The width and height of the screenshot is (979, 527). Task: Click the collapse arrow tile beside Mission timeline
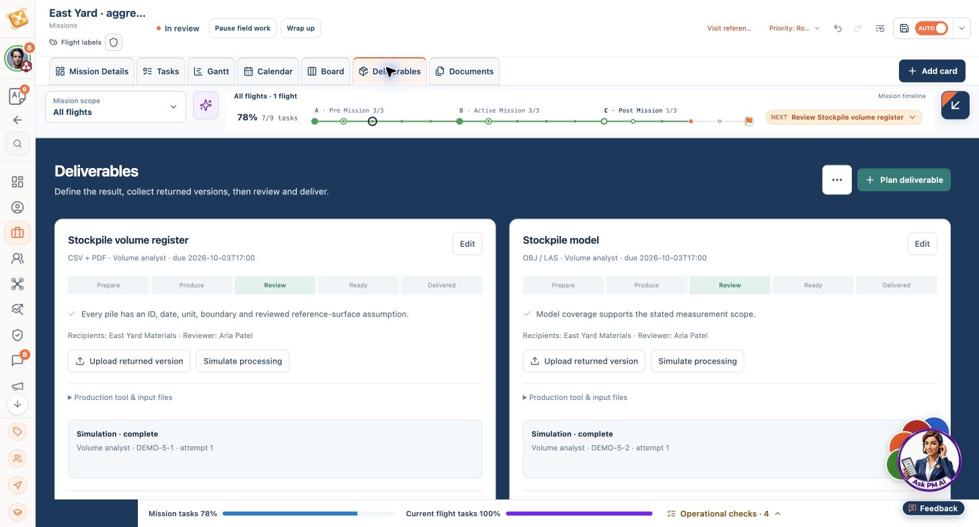point(955,105)
